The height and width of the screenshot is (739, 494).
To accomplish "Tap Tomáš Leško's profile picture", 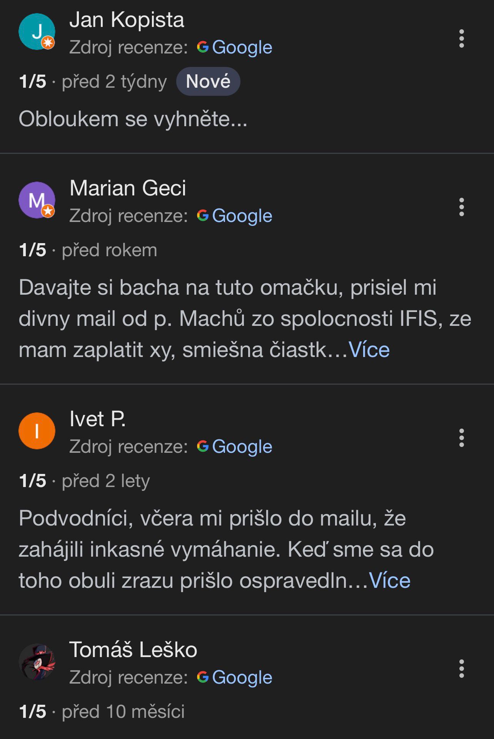I will click(37, 662).
